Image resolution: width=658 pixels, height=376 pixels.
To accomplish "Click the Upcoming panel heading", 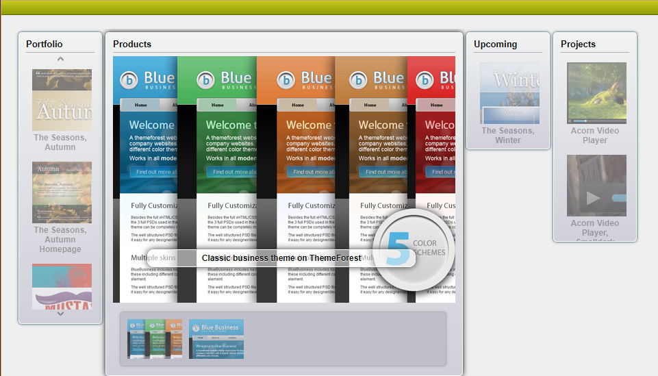I will [496, 44].
